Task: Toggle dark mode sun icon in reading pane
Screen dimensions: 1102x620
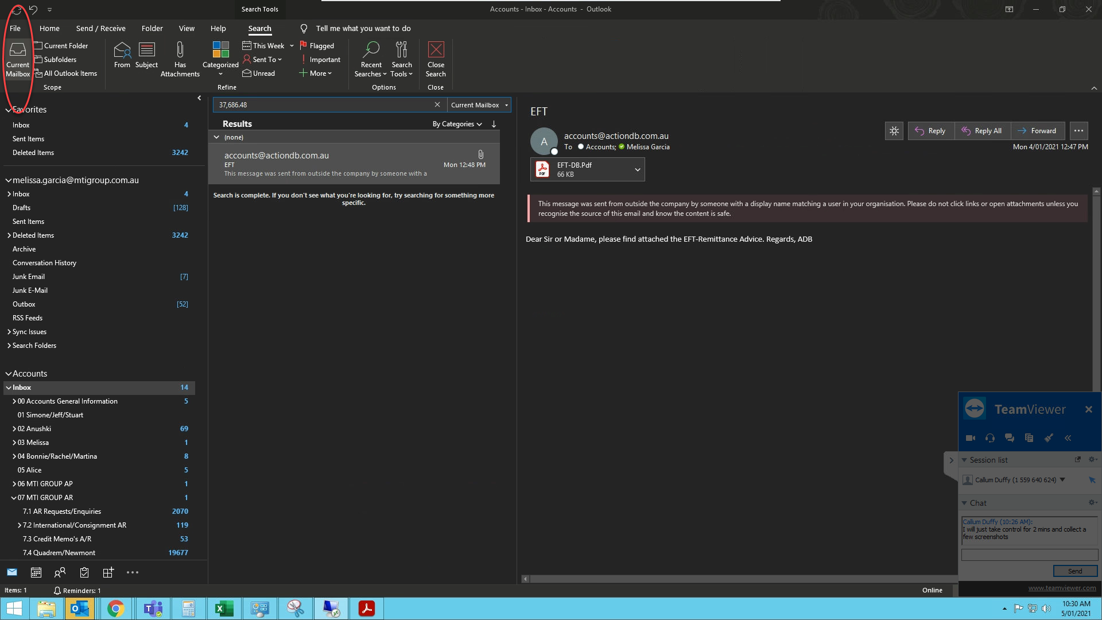Action: coord(894,131)
